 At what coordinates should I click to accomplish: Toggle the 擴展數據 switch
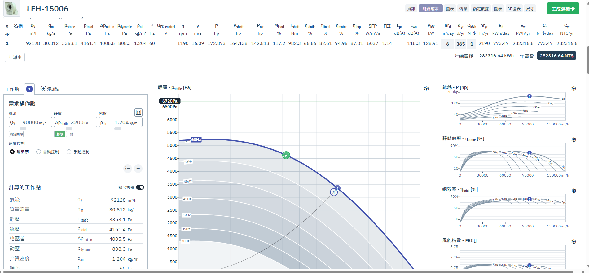pos(140,187)
